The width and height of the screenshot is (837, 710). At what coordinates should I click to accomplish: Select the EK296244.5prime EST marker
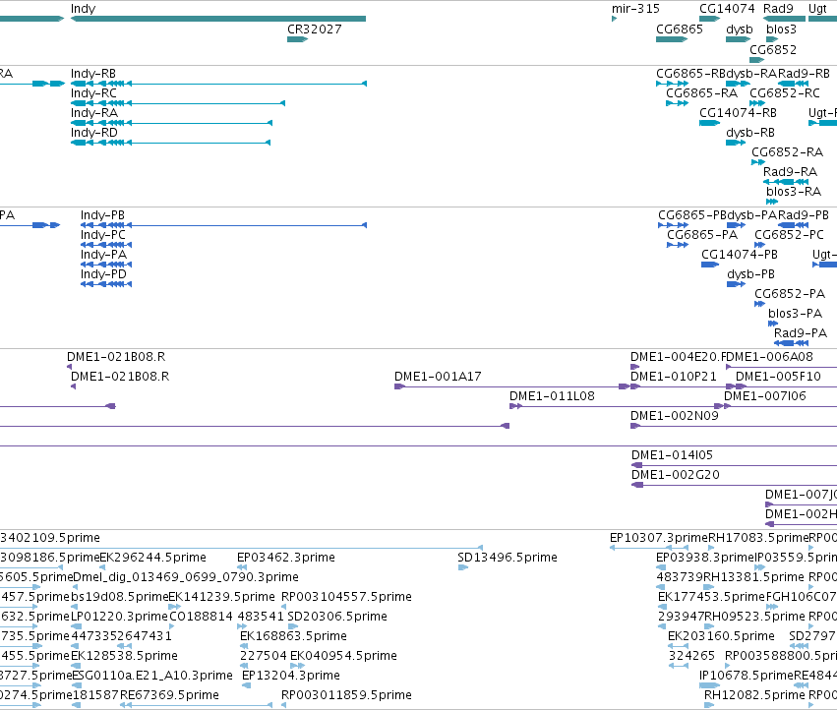(x=103, y=567)
